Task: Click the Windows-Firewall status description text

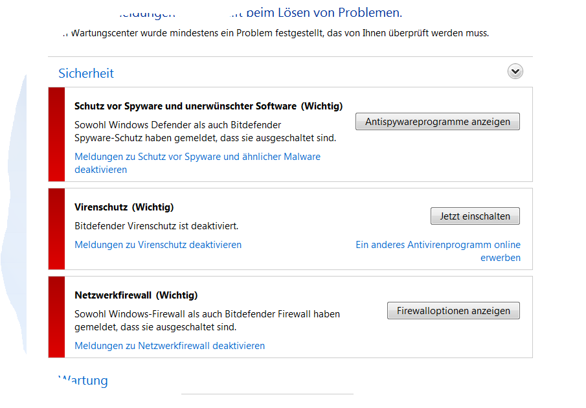Action: point(207,321)
